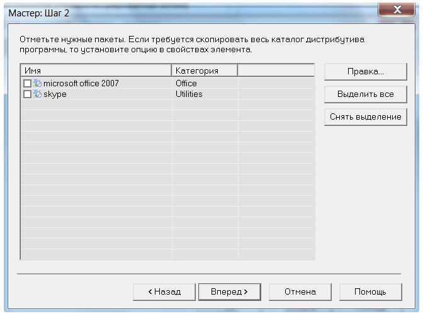Close the Мастер: Шаг 2 window
Screen dimensions: 423x316
(x=397, y=9)
